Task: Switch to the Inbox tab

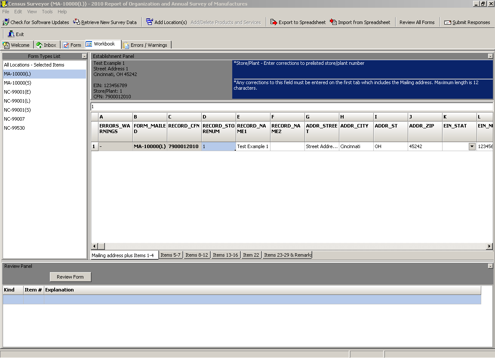Action: pyautogui.click(x=46, y=45)
